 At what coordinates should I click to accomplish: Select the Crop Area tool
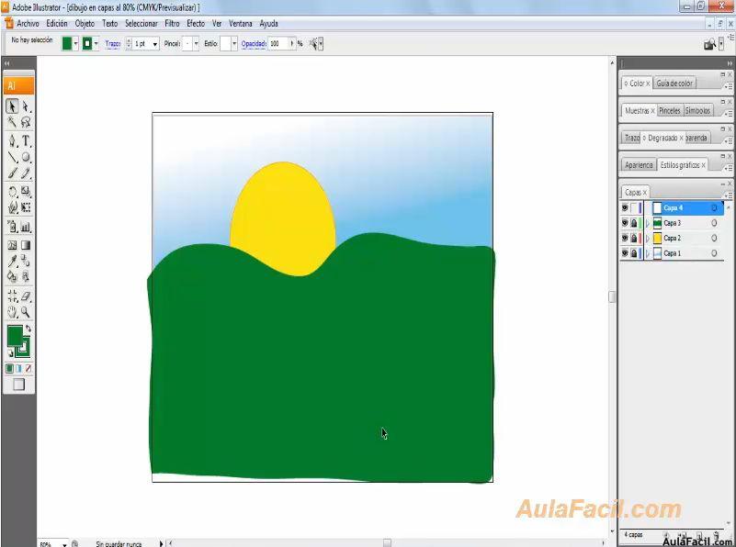pyautogui.click(x=12, y=296)
